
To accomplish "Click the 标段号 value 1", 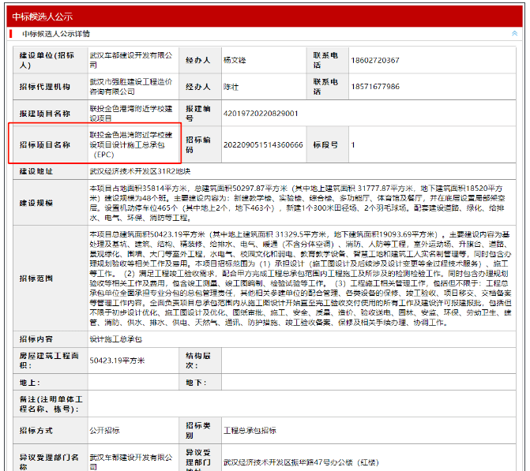I will (353, 145).
